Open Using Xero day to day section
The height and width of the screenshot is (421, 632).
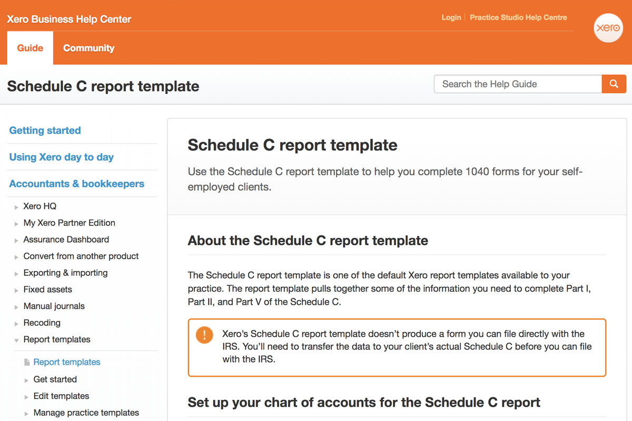click(x=61, y=157)
